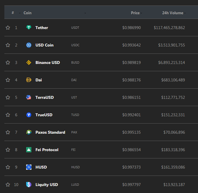Click the Coin column header
Image resolution: width=198 pixels, height=193 pixels.
click(x=27, y=13)
